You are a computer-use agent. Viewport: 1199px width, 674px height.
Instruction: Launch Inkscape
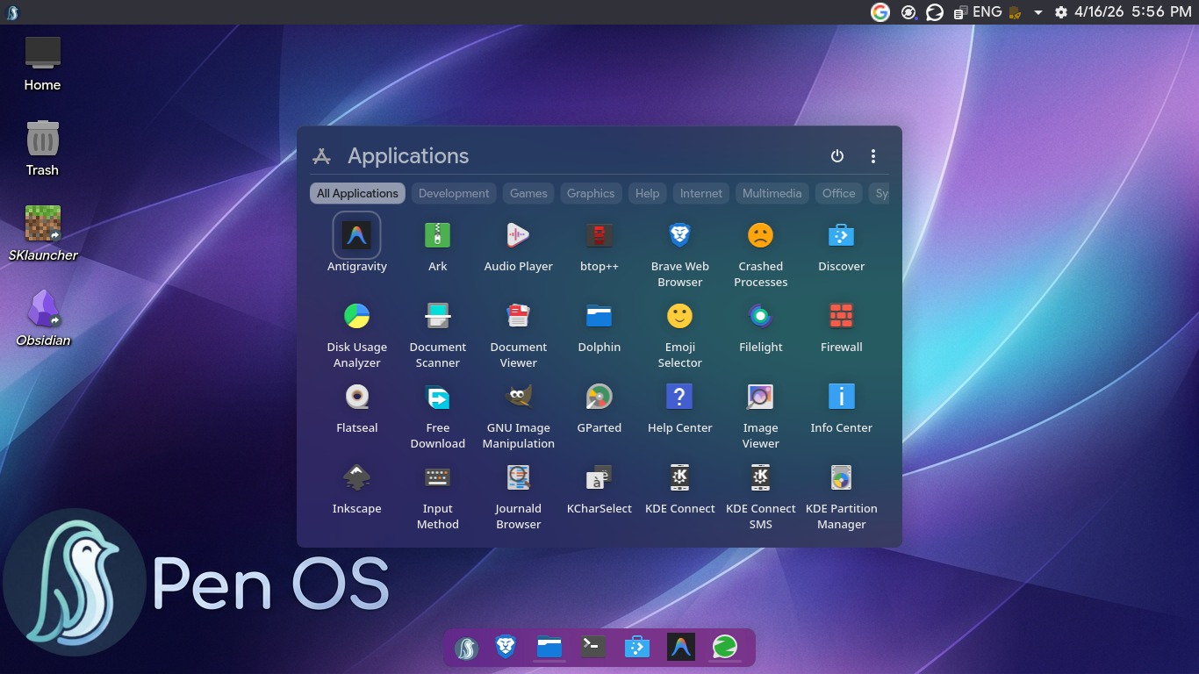pos(356,485)
